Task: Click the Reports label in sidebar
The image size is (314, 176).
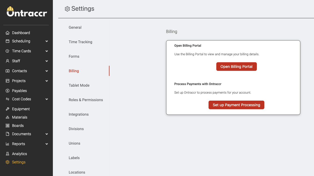Action: (19, 144)
